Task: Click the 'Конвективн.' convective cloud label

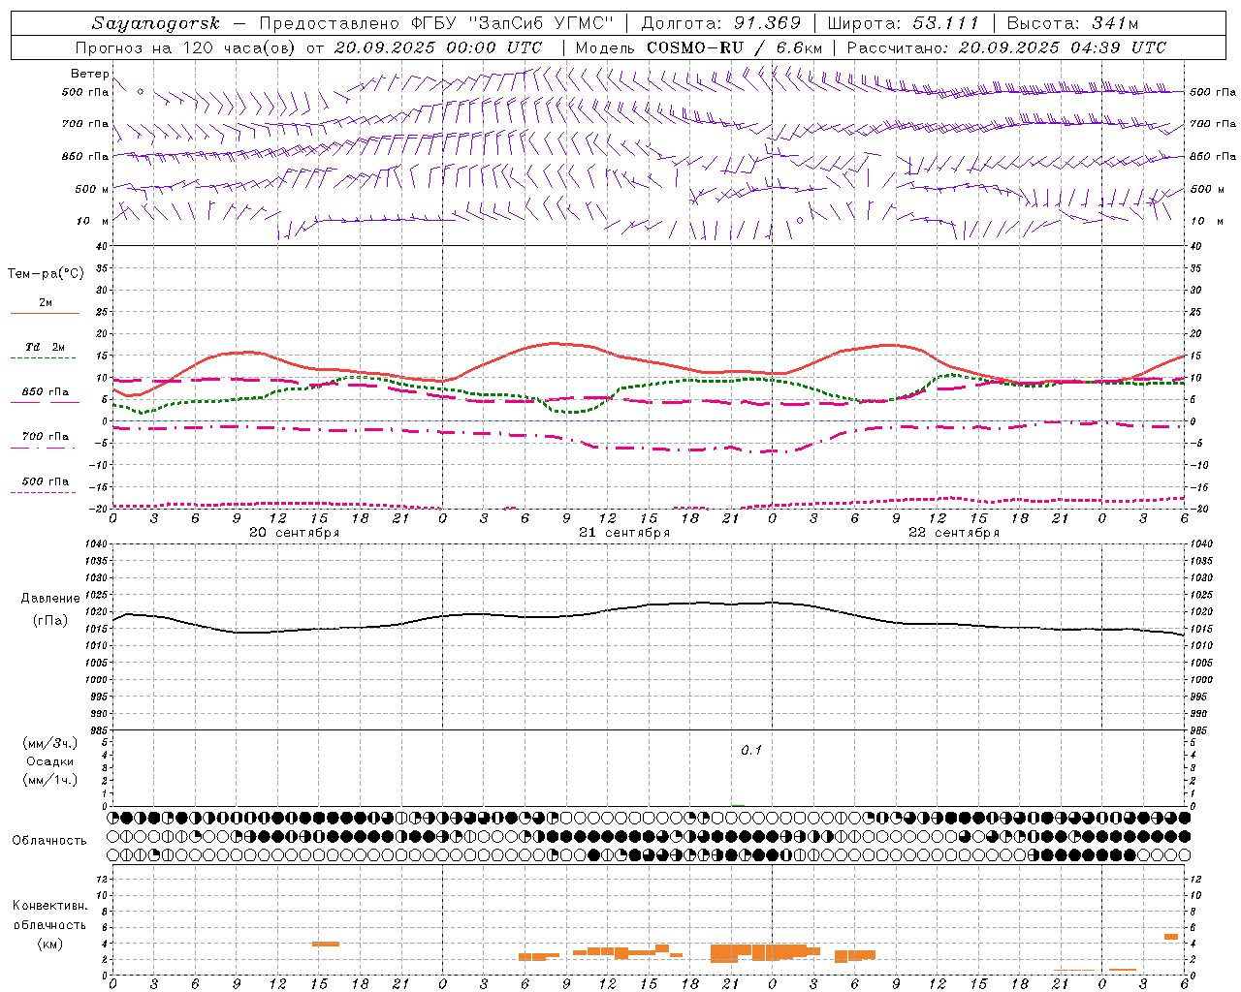Action: coord(49,906)
